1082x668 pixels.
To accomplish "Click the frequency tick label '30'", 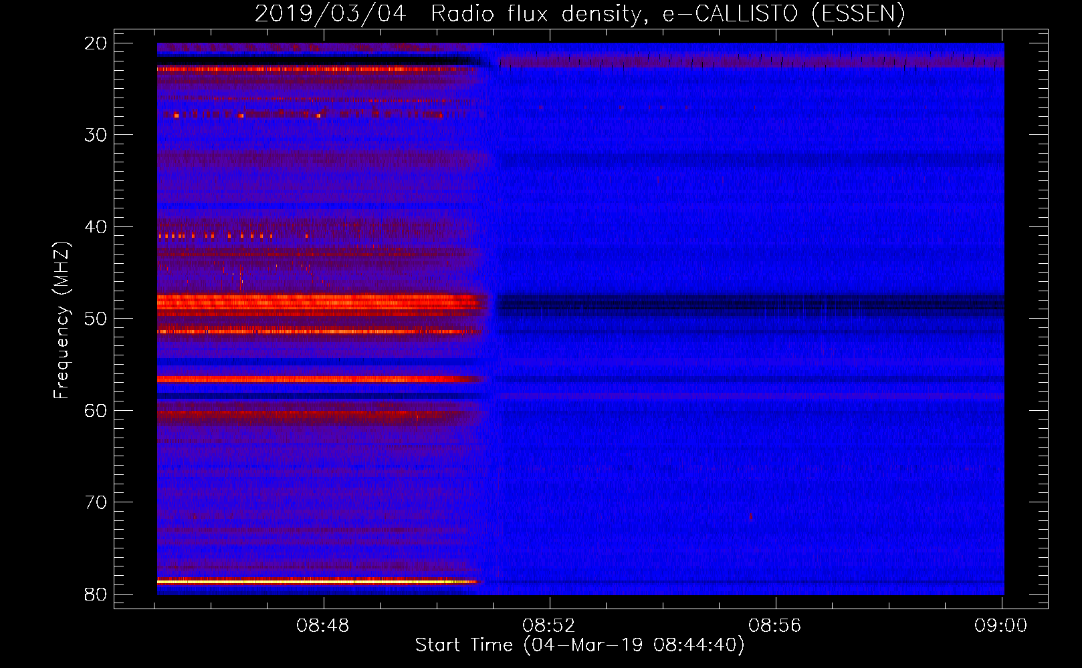I will click(x=96, y=135).
